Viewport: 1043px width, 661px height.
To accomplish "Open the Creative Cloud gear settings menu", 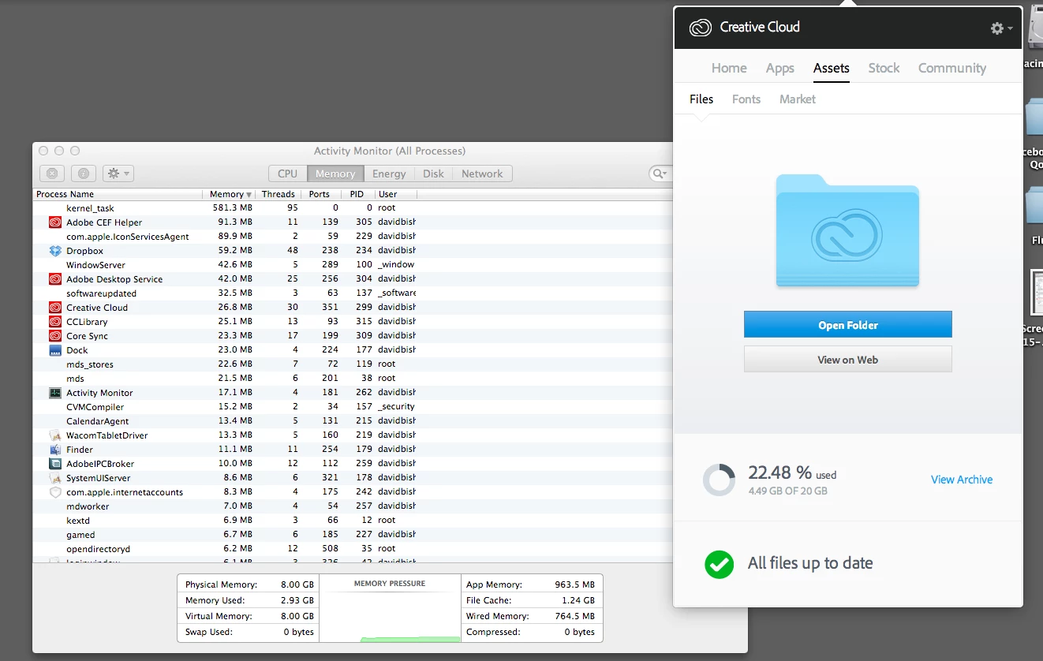I will (x=1001, y=28).
